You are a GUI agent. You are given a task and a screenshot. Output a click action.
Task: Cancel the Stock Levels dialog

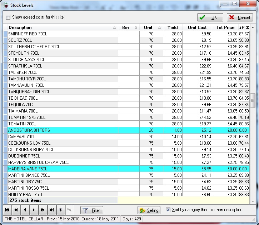coord(240,17)
